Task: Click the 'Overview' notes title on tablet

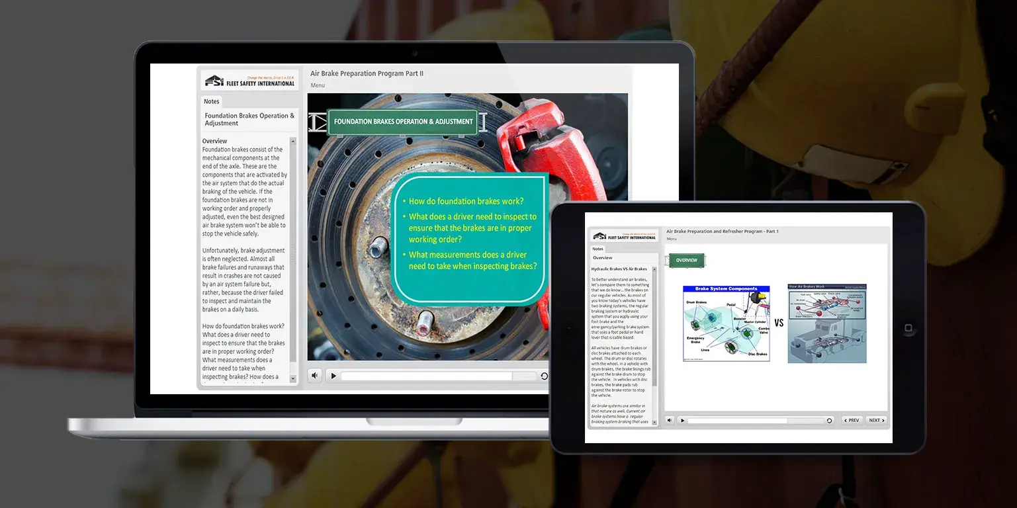Action: pos(602,257)
